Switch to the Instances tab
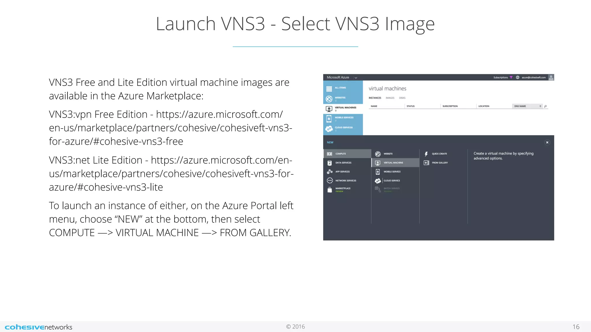 tap(375, 98)
